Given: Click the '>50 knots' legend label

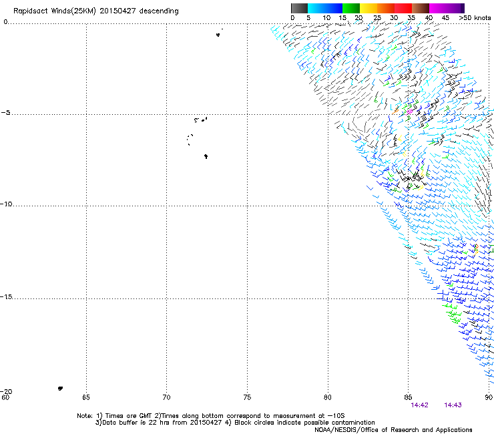Looking at the screenshot, I should pos(475,18).
